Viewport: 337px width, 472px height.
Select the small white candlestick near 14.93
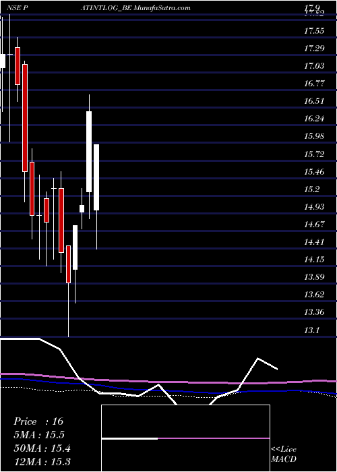[82, 208]
